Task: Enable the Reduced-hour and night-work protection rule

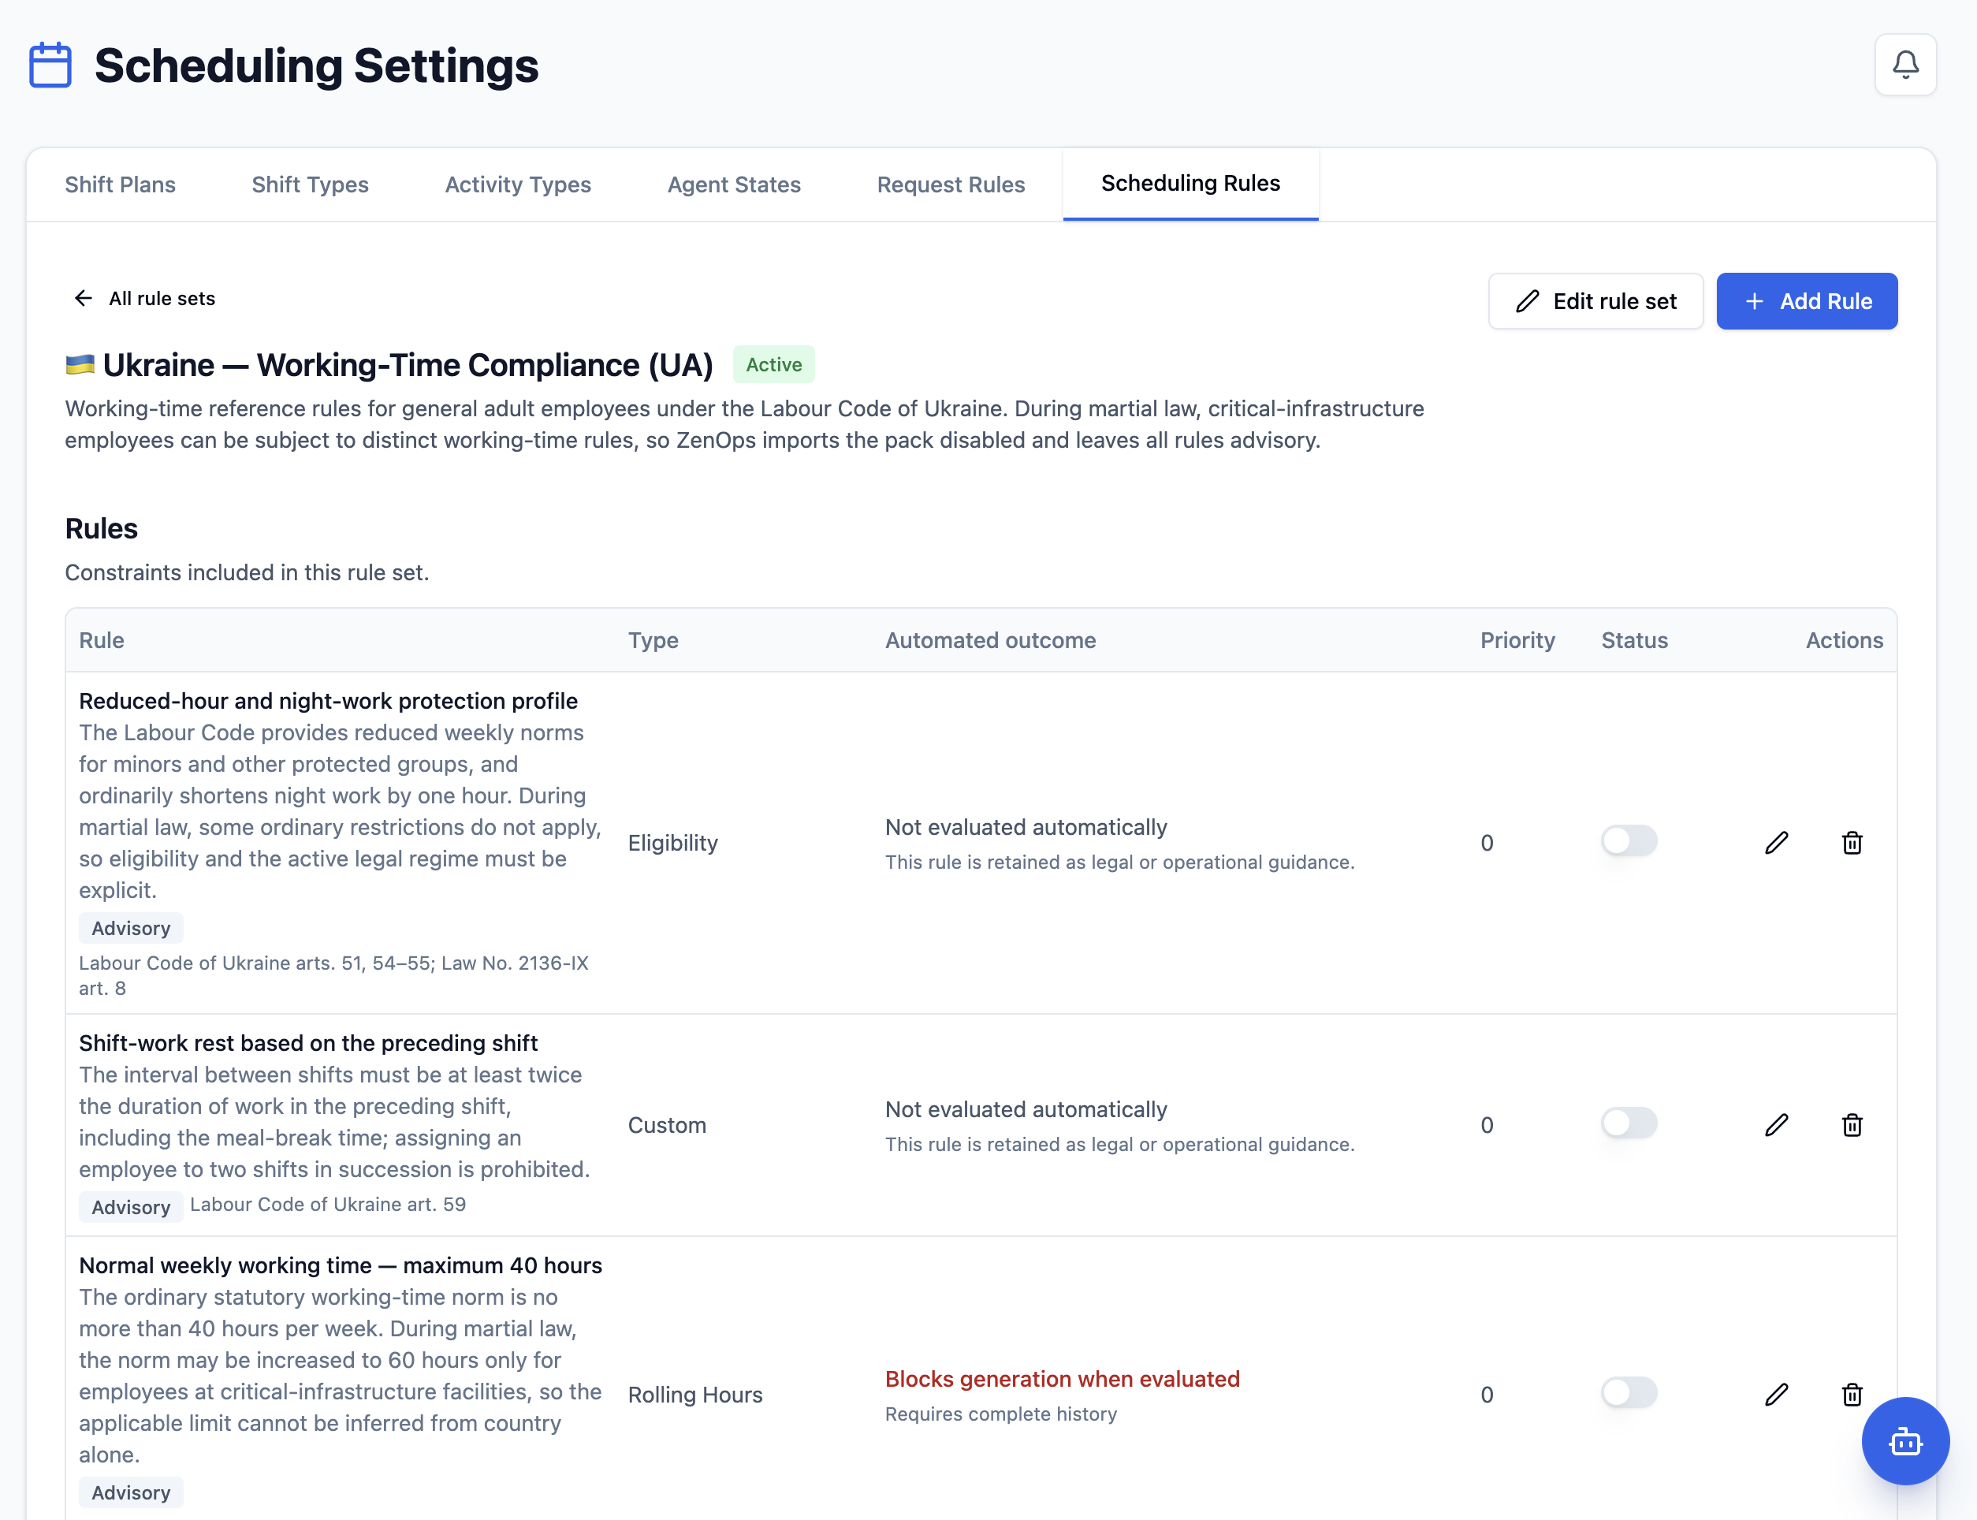Action: click(x=1629, y=840)
